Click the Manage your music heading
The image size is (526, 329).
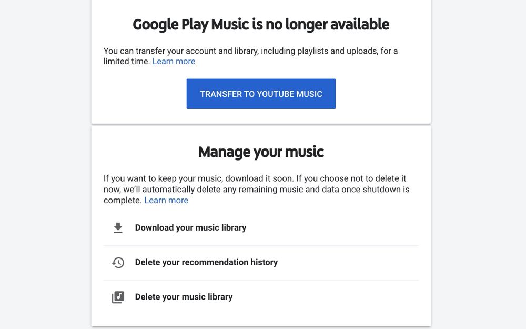click(261, 152)
